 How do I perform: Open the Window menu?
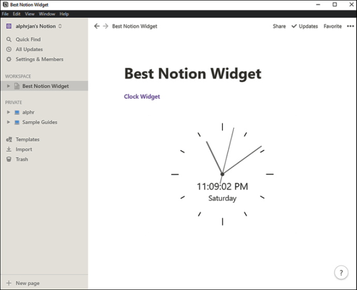(47, 14)
